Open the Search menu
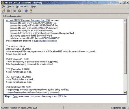Image resolution: width=130 pixels, height=110 pixels. 11,6
